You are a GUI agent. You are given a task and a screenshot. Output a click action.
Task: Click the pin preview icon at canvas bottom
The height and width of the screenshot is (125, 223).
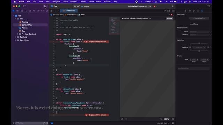122,119
